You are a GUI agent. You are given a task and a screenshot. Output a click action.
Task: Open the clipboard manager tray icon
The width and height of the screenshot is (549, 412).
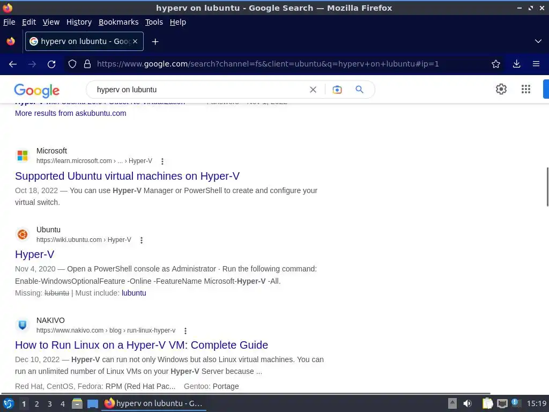point(487,403)
